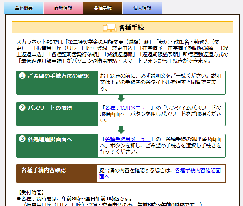Open the 全体概要 tab
This screenshot has width=243, height=206.
(24, 8)
